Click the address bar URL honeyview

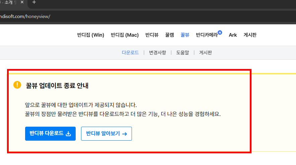click(25, 17)
